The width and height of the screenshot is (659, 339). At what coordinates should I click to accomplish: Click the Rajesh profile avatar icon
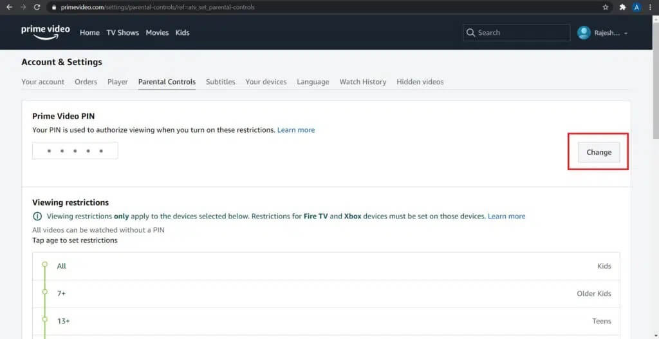584,32
